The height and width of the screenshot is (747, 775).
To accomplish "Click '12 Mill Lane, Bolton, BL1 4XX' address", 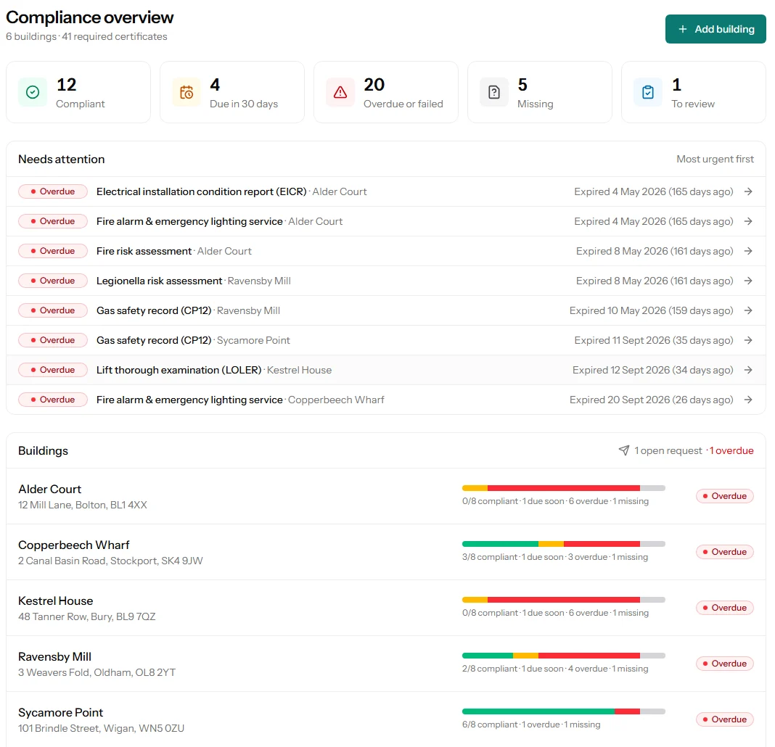I will coord(83,505).
